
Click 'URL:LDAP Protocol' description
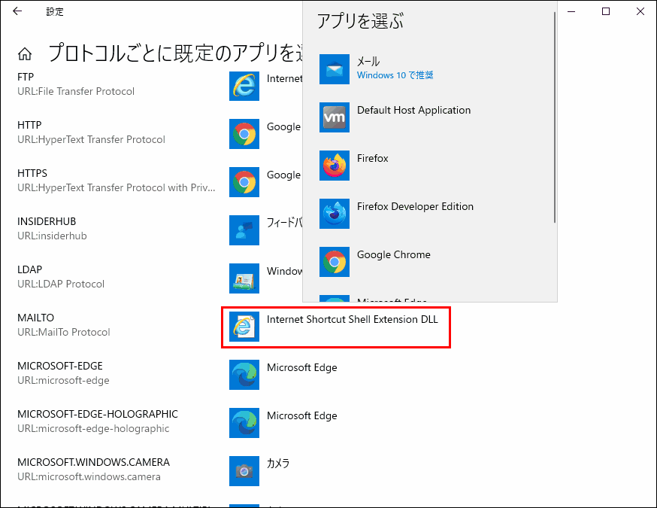[x=61, y=284]
